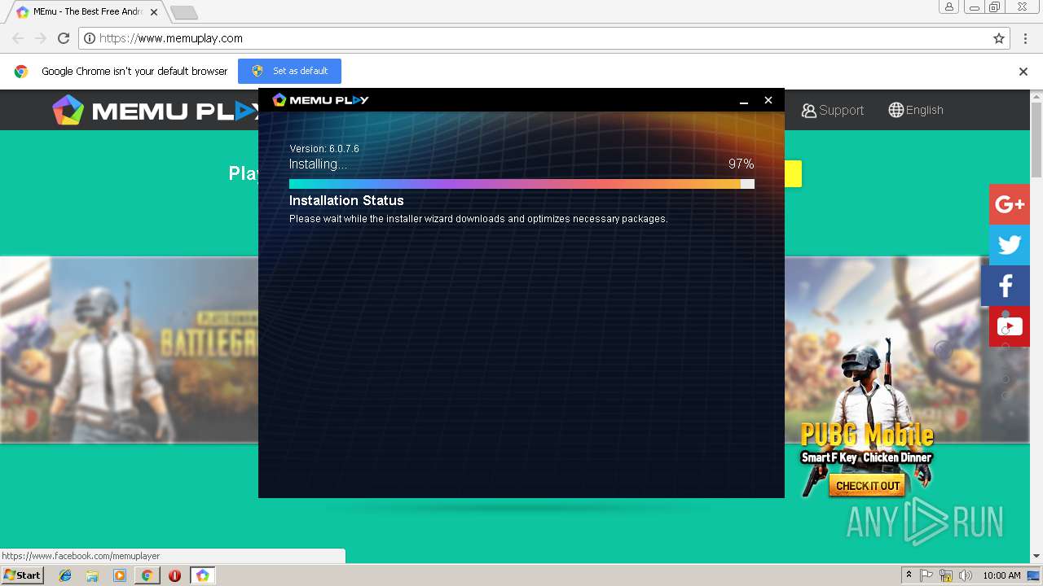The image size is (1043, 586).
Task: Click the Chrome back arrow
Action: point(17,38)
